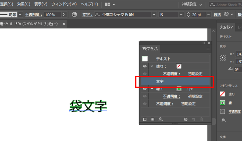Image resolution: width=242 pixels, height=141 pixels.
Task: Open the 効果(C) menu
Action: 24,4
